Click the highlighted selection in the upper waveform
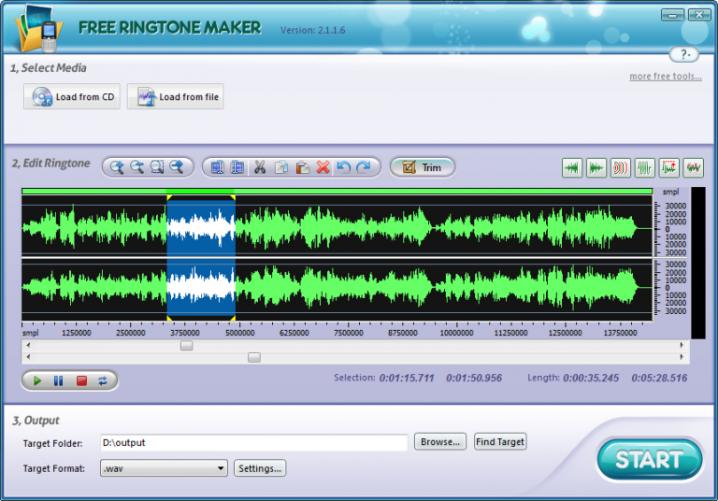Screen dimensions: 718x501 [x=201, y=227]
